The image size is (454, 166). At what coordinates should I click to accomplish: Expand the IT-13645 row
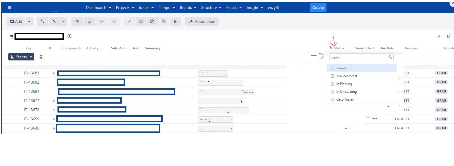click(x=54, y=128)
